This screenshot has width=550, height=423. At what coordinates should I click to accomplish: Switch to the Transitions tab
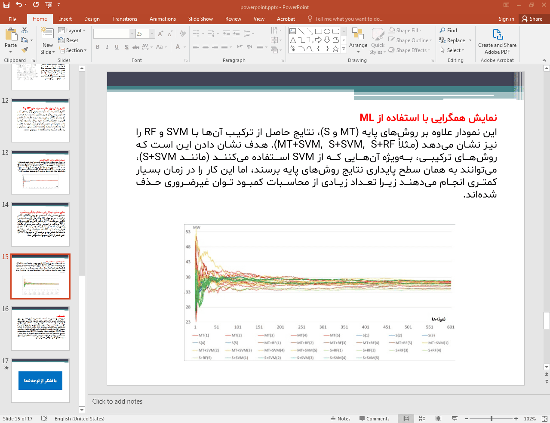125,19
